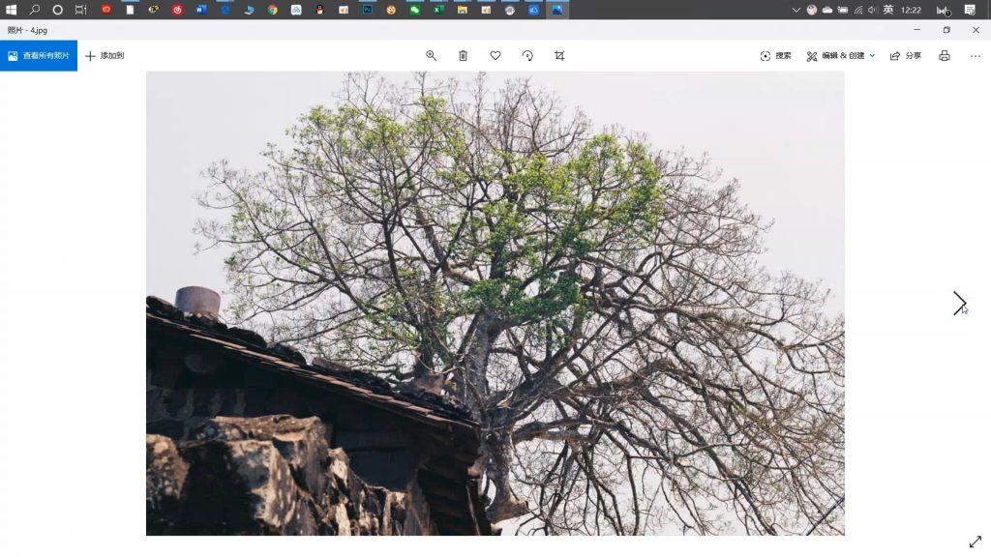Open the 分享 share option

906,55
